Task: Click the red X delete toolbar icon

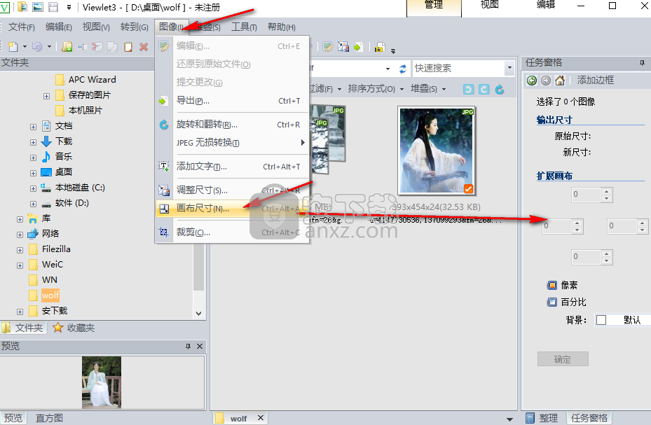Action: (144, 47)
